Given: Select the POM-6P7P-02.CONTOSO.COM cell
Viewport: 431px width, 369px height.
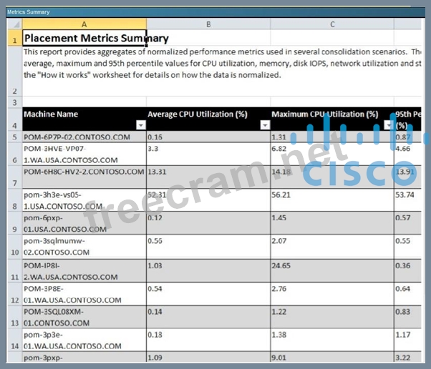Looking at the screenshot, I should coord(84,137).
